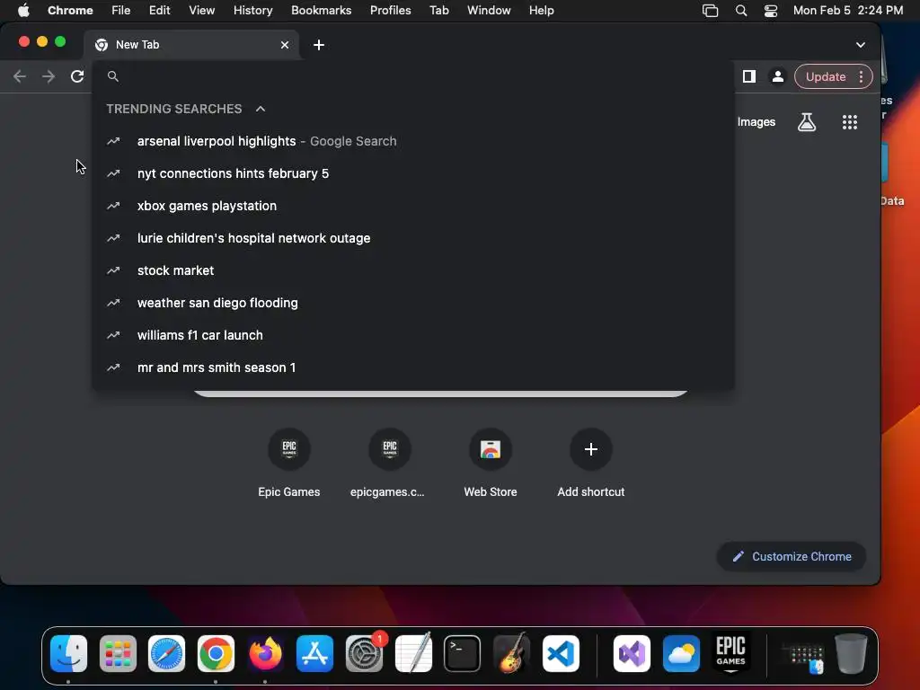Open a new tab with plus button

tap(319, 45)
